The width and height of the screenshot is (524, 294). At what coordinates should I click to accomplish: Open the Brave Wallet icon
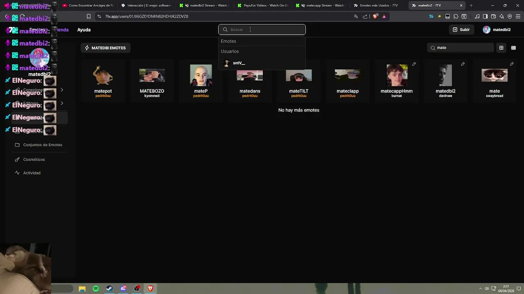point(493,16)
